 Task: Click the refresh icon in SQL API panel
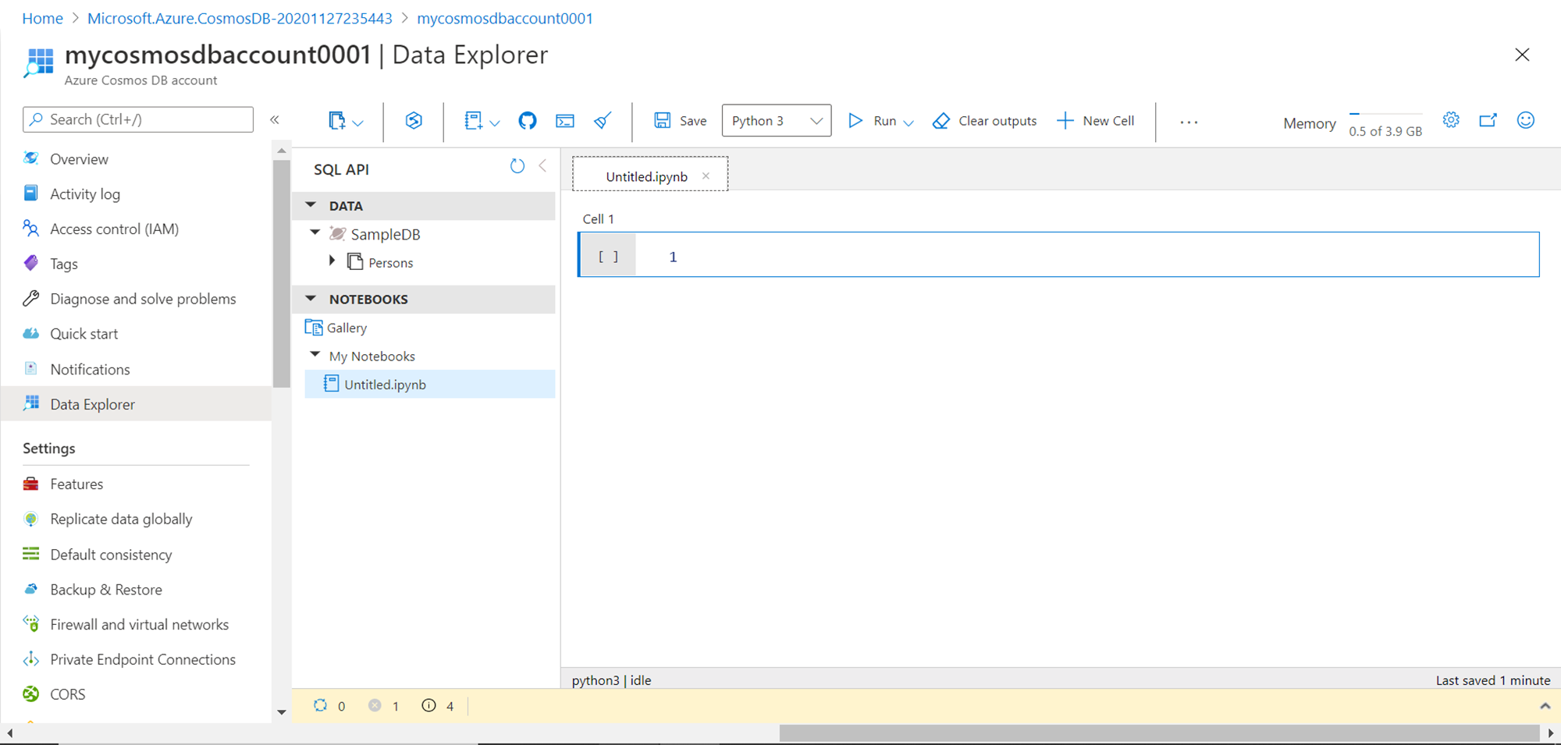pyautogui.click(x=517, y=166)
